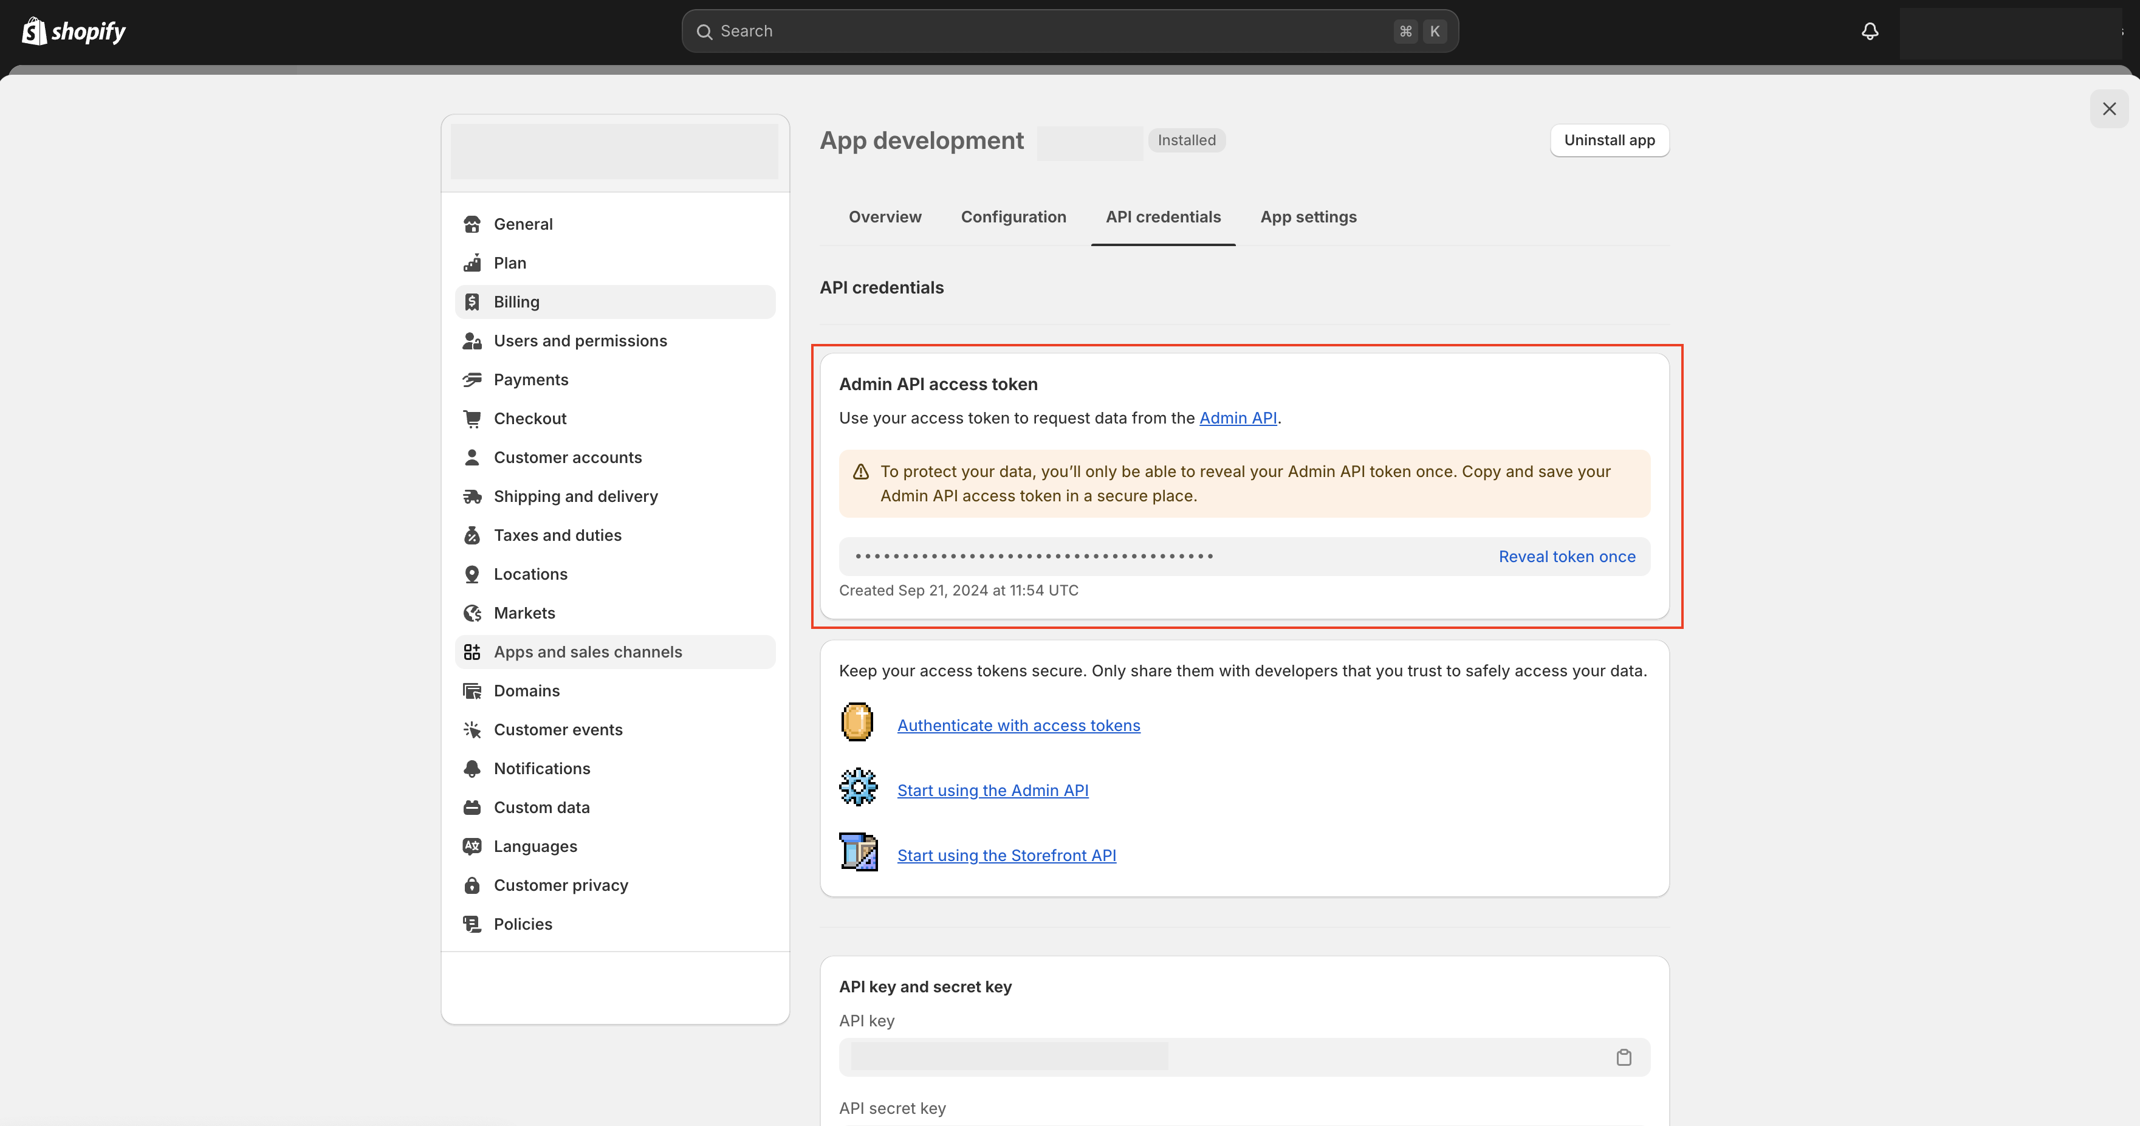Open Taxes and duties settings
Screen dimensions: 2140x1126
(615, 535)
